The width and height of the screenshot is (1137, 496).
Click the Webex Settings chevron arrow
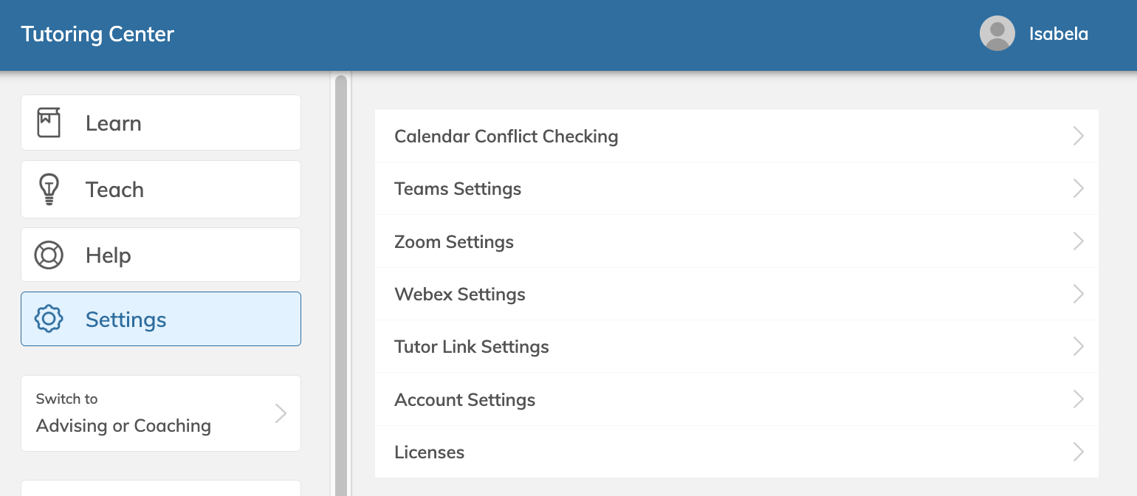pyautogui.click(x=1078, y=294)
